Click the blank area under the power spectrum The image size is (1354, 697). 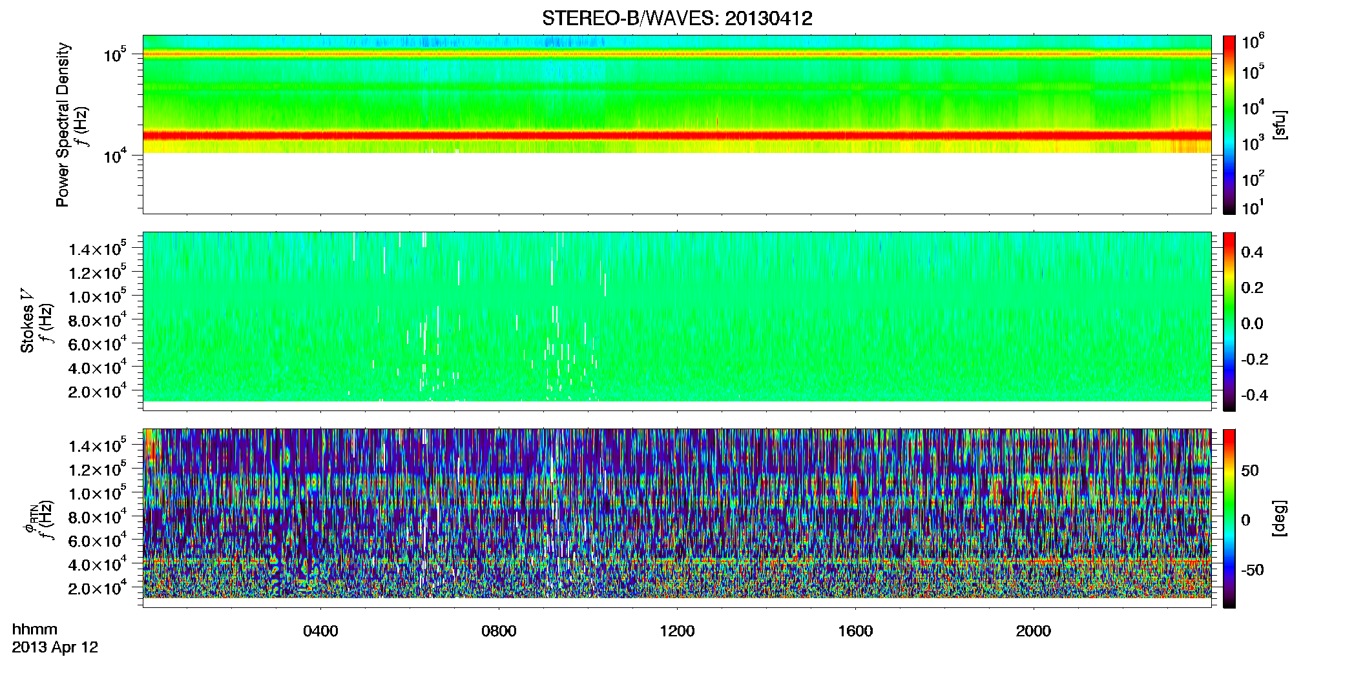tap(676, 183)
